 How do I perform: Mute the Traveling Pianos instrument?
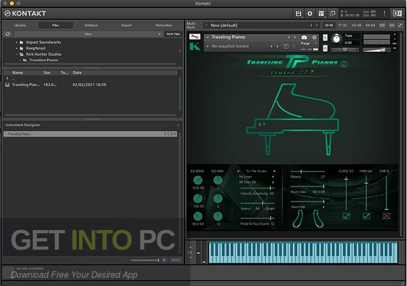coord(325,48)
